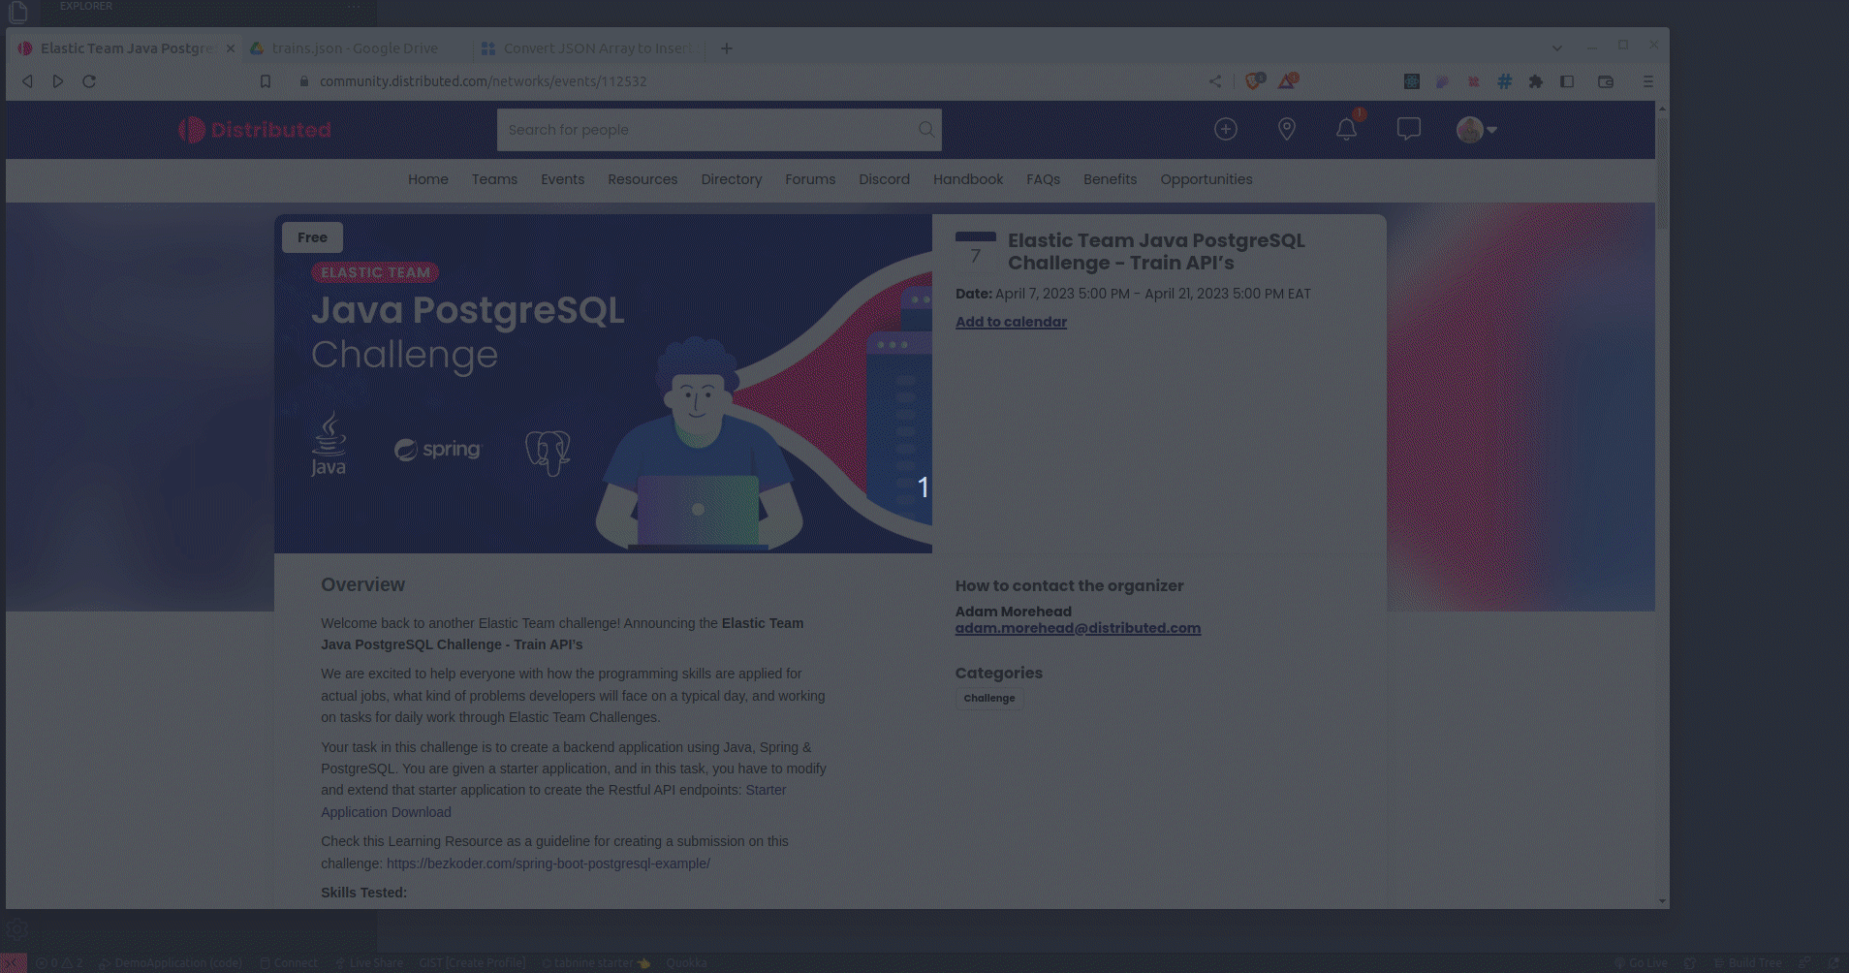Open the Opportunities nav item
1849x973 pixels.
[x=1207, y=179]
